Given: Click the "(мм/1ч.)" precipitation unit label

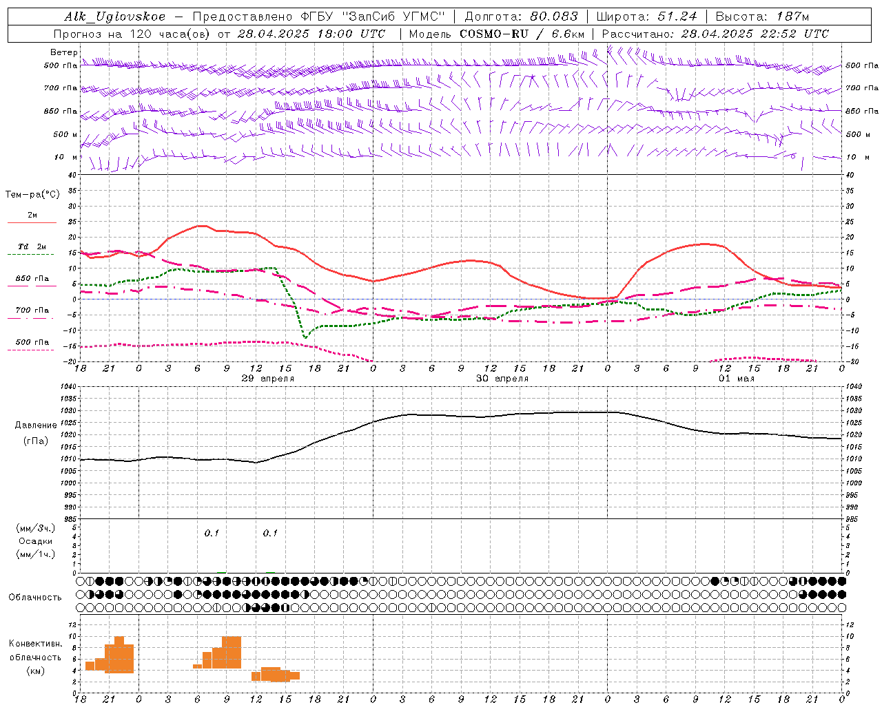Looking at the screenshot, I should [x=36, y=554].
